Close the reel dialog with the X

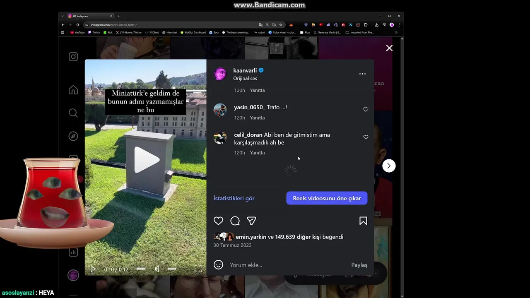(389, 48)
